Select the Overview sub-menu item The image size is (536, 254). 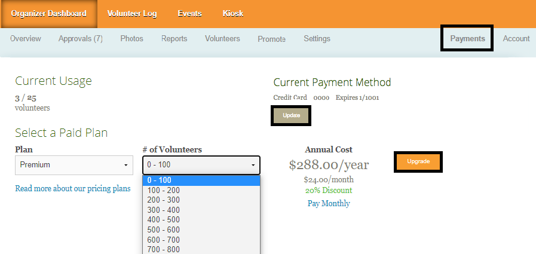[x=26, y=39]
